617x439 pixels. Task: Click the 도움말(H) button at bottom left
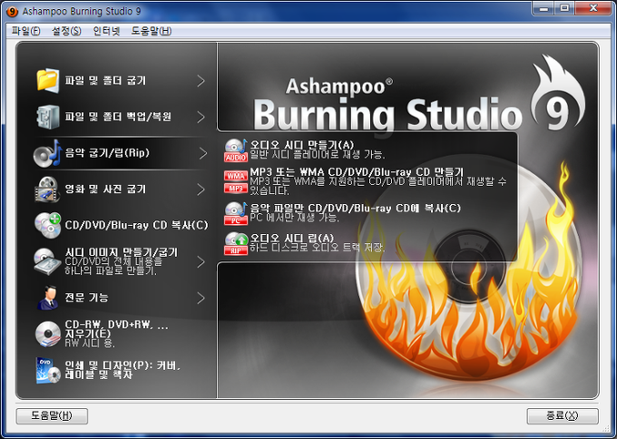tap(52, 415)
